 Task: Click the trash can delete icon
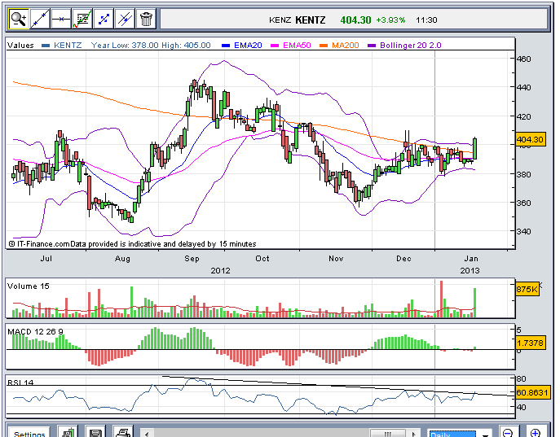146,18
